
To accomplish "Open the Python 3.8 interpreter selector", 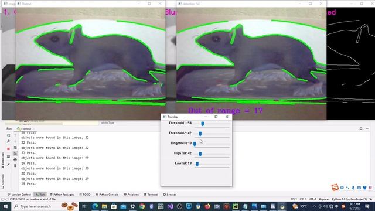I will click(349, 199).
